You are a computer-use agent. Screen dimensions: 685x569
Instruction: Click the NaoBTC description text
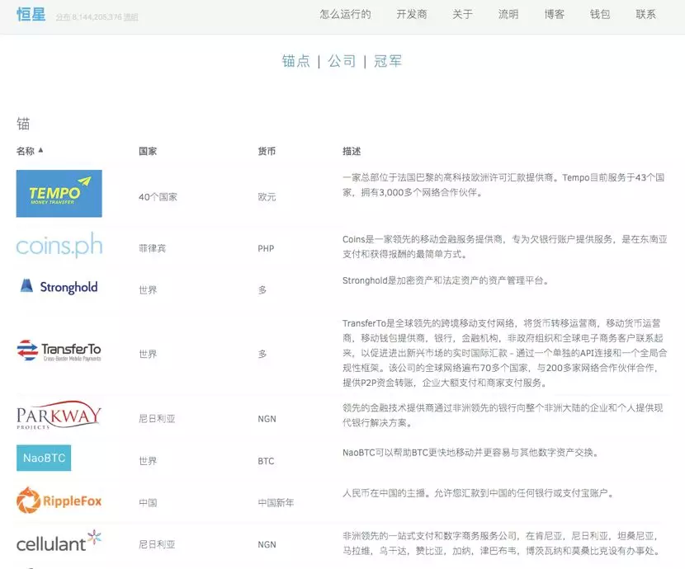(470, 453)
